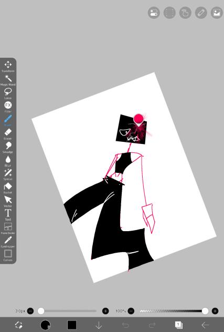Activate the Eyedropper tool
Viewport: 224px width, 332px height.
point(8,242)
